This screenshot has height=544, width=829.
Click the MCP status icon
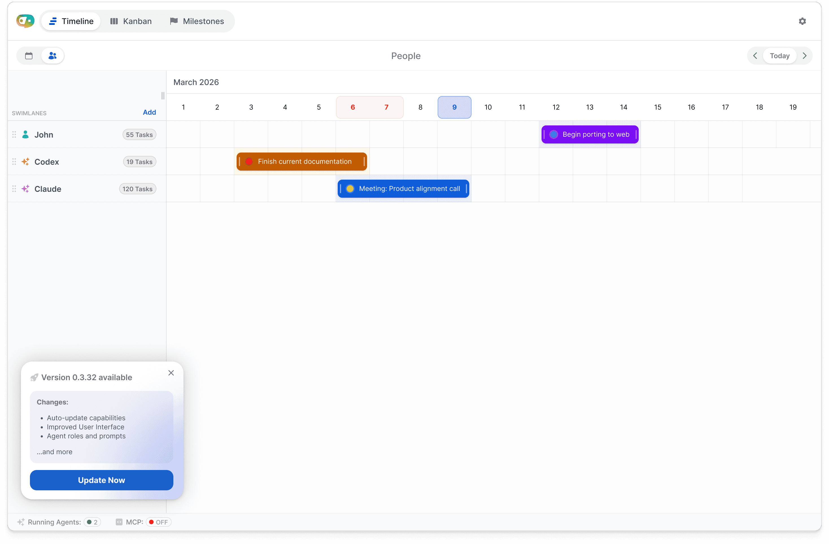119,522
